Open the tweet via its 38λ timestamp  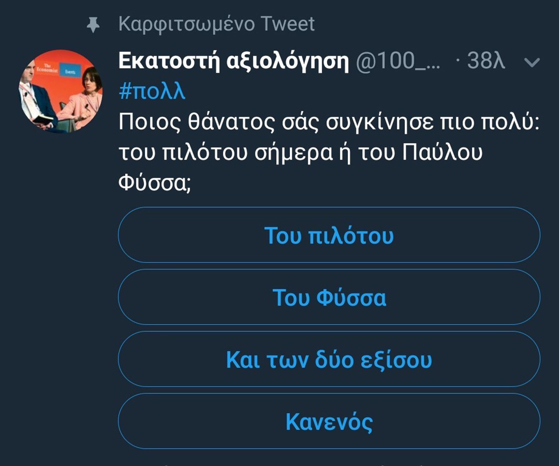486,61
